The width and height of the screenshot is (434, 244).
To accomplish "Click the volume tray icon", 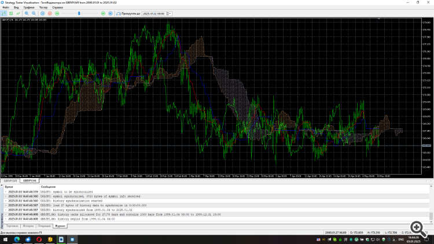I will [x=378, y=239].
